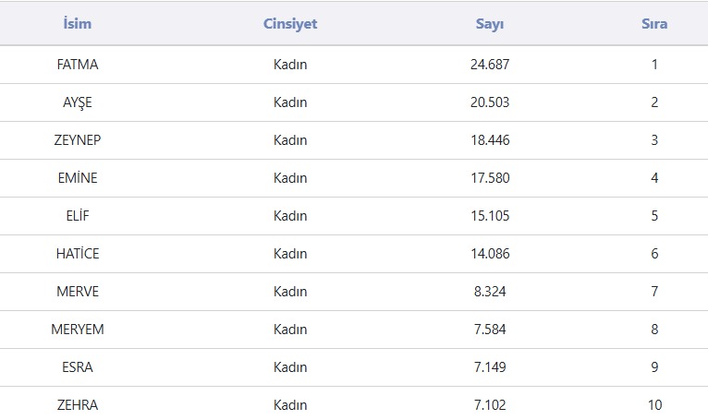708x420 pixels.
Task: Select the 8.324 count value
Action: [489, 292]
